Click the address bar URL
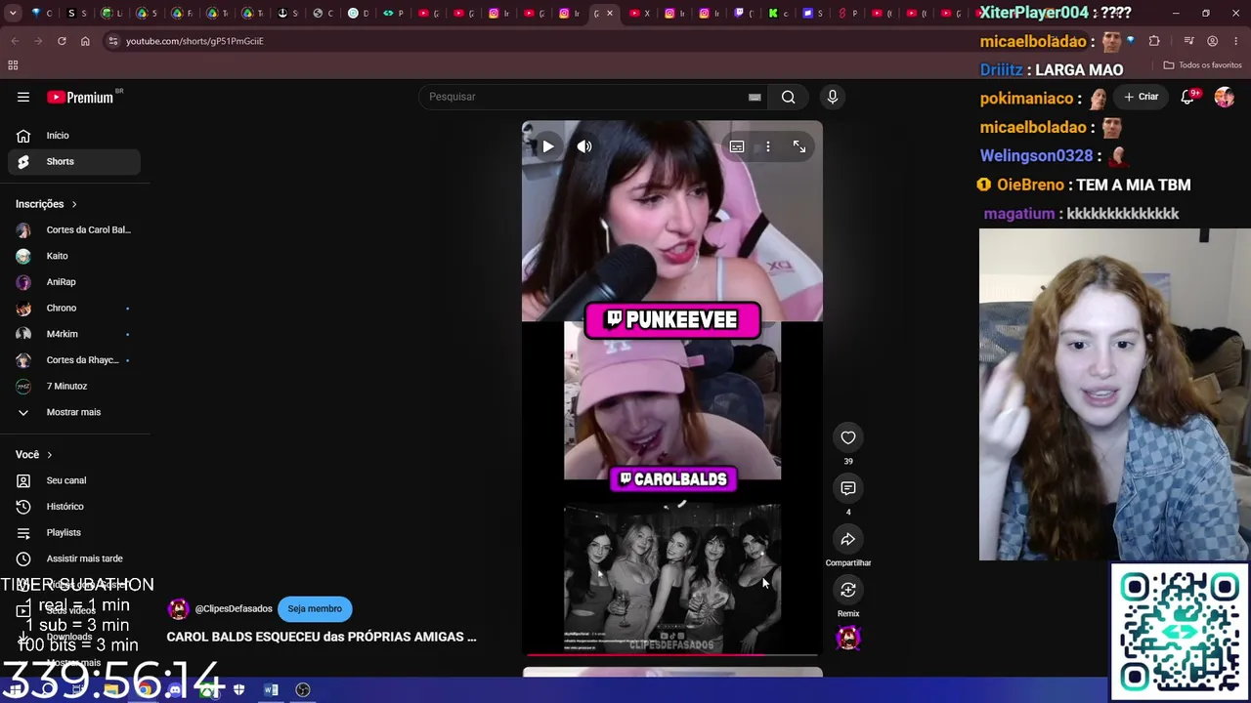Viewport: 1251px width, 703px height. coord(194,41)
